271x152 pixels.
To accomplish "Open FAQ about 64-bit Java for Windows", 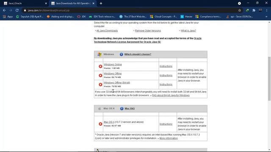I will 171,95.
